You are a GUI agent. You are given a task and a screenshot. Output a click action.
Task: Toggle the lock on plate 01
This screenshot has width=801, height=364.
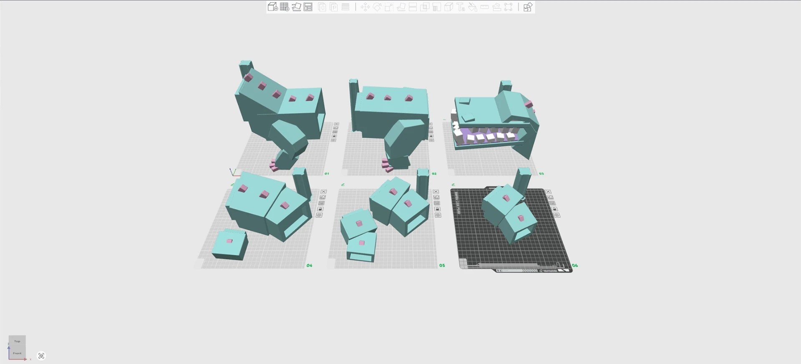[334, 136]
